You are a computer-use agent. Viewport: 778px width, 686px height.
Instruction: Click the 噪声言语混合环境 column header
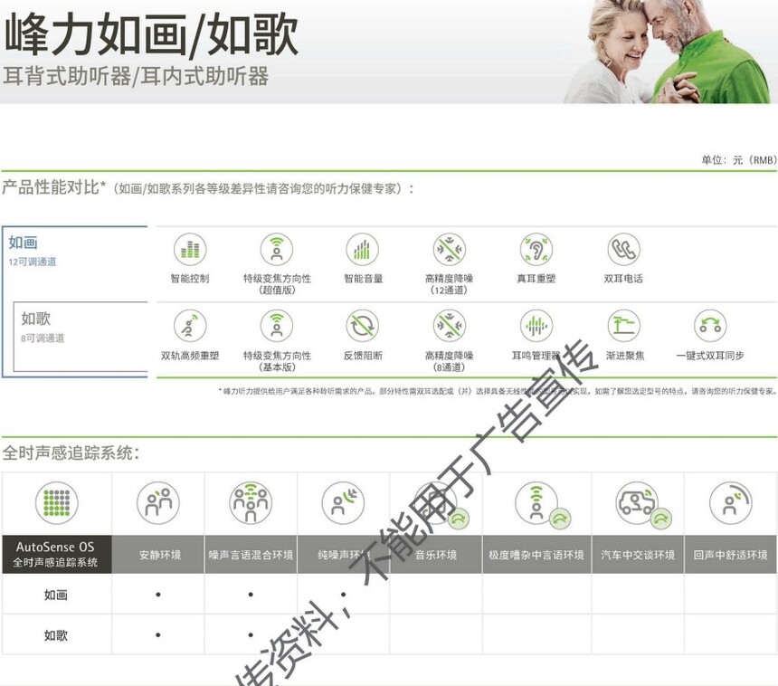[251, 554]
